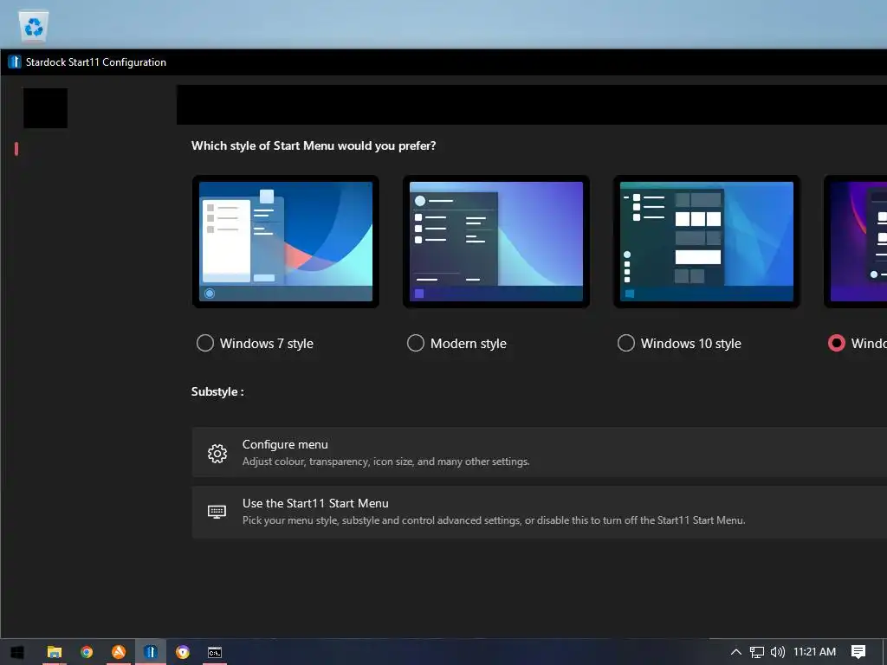This screenshot has height=665, width=887.
Task: Open Command Prompt from the taskbar
Action: click(x=215, y=652)
